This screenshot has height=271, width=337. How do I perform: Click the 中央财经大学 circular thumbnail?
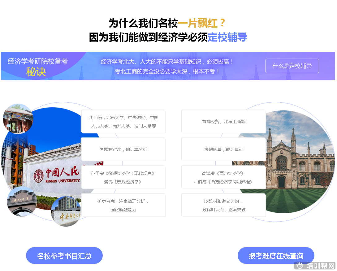click(66, 211)
